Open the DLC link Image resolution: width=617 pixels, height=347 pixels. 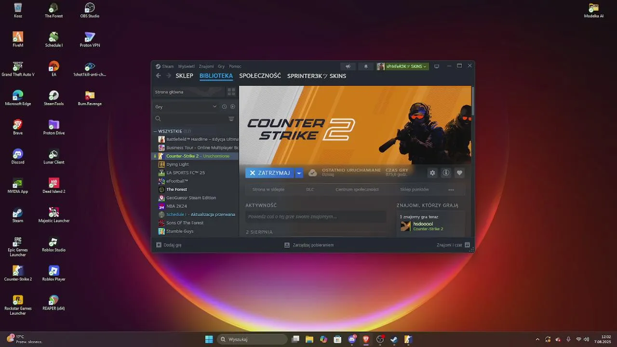point(310,189)
